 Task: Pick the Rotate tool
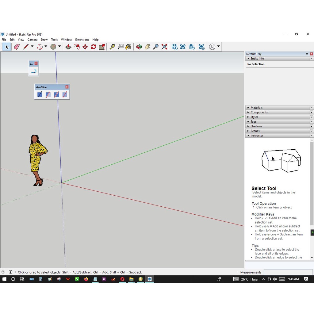coord(94,47)
